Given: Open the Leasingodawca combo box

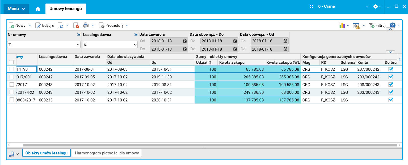Looking at the screenshot, I should tap(110, 45).
